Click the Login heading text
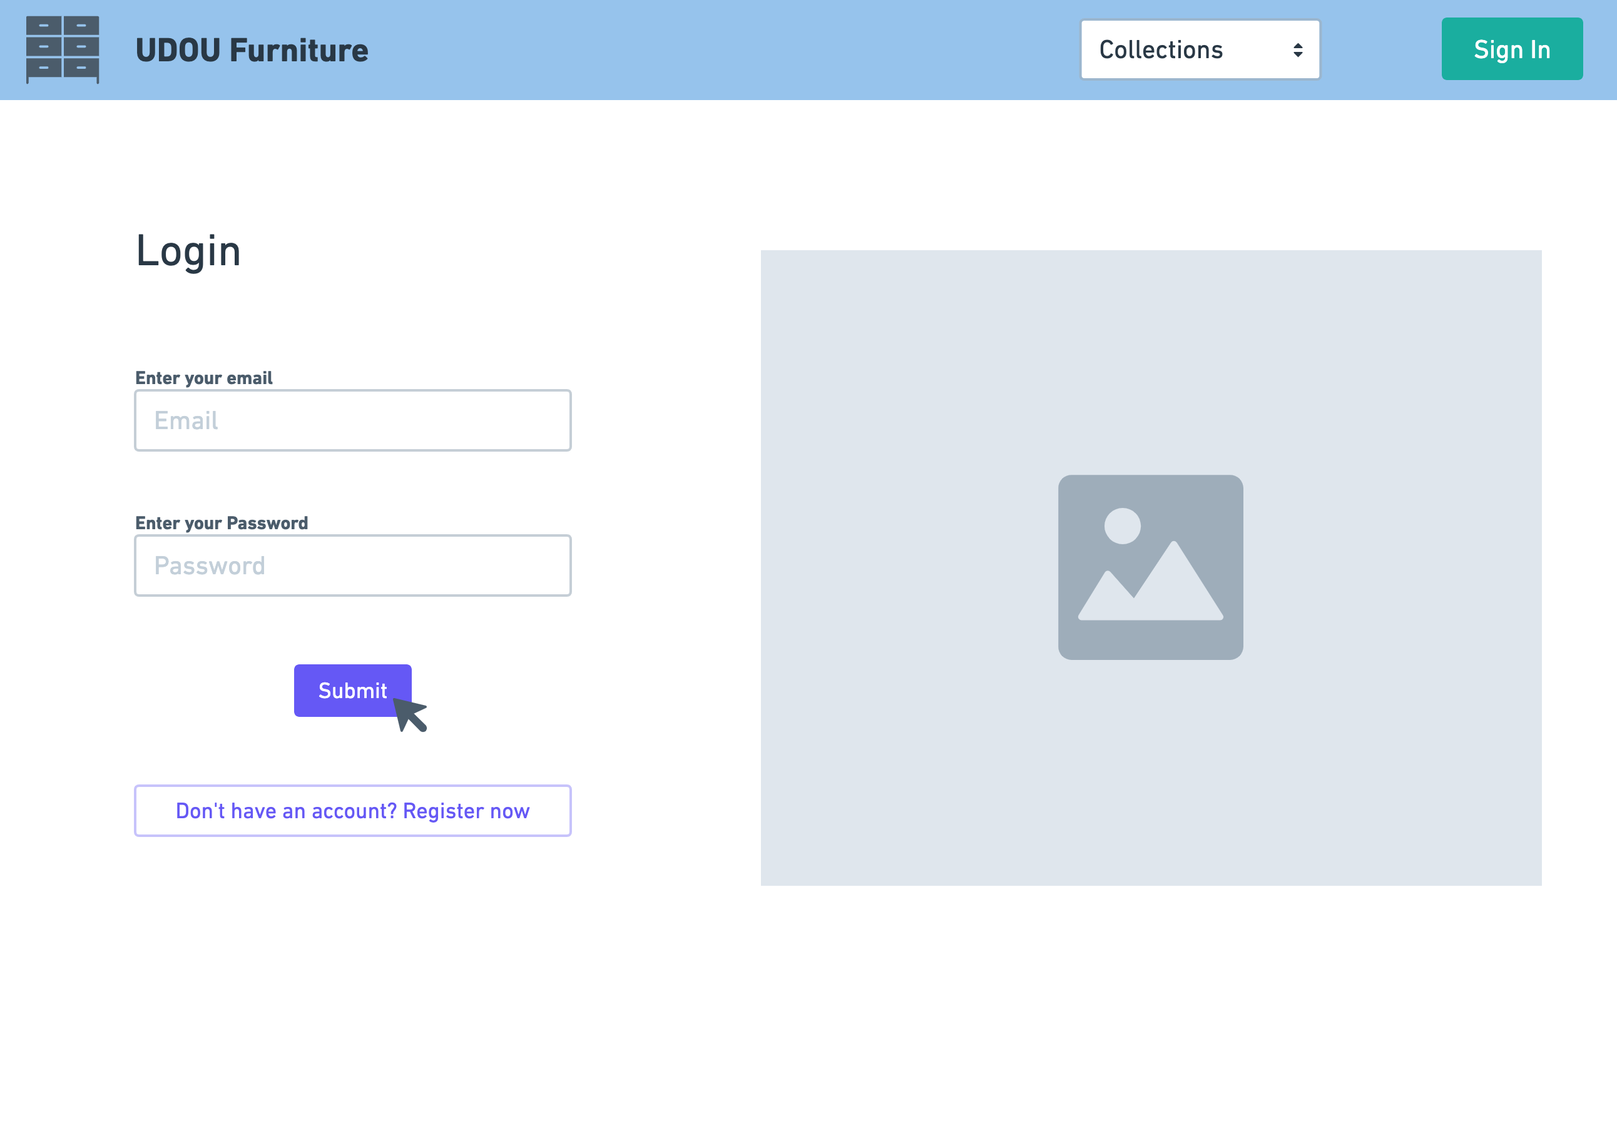The image size is (1617, 1141). coord(188,251)
